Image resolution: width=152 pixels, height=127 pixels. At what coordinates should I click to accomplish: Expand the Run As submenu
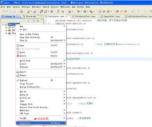click(x=41, y=91)
